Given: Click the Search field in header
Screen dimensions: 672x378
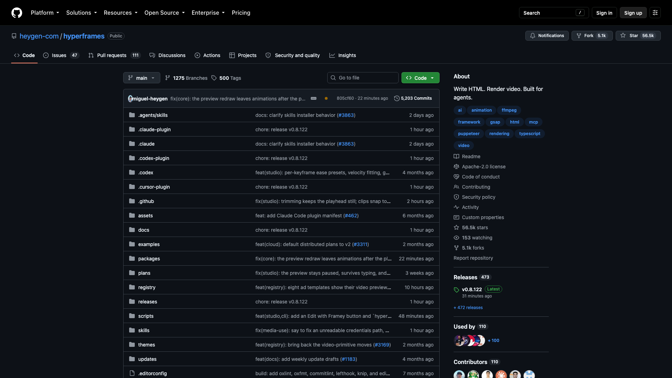Looking at the screenshot, I should (x=554, y=13).
